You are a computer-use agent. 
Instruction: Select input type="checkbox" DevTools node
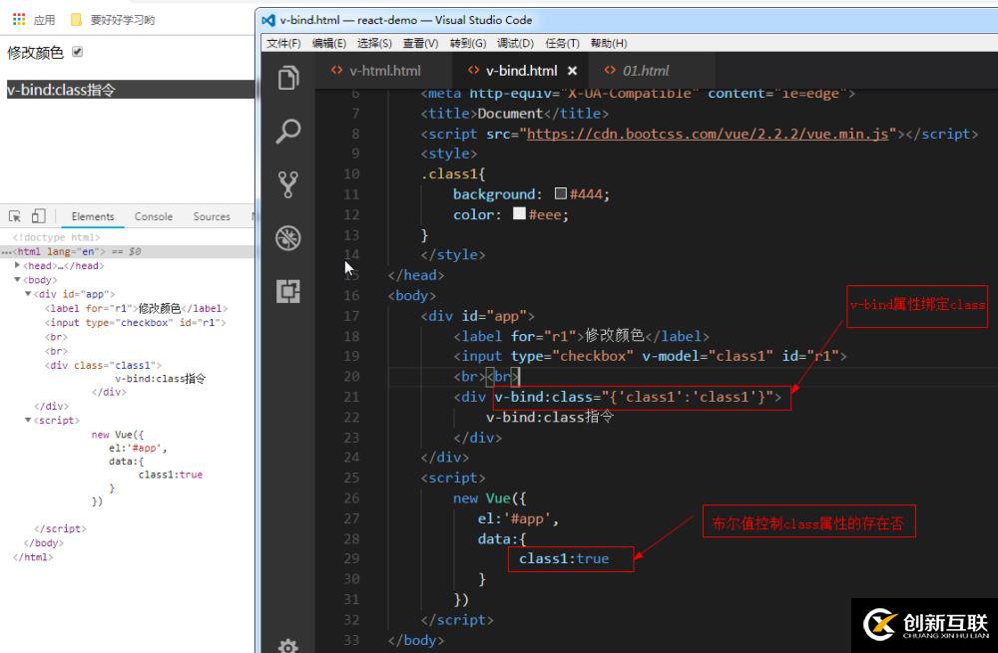(x=135, y=322)
